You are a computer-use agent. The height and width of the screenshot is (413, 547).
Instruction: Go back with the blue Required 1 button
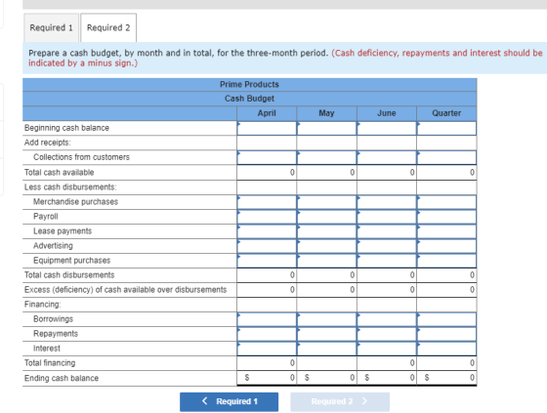(229, 401)
